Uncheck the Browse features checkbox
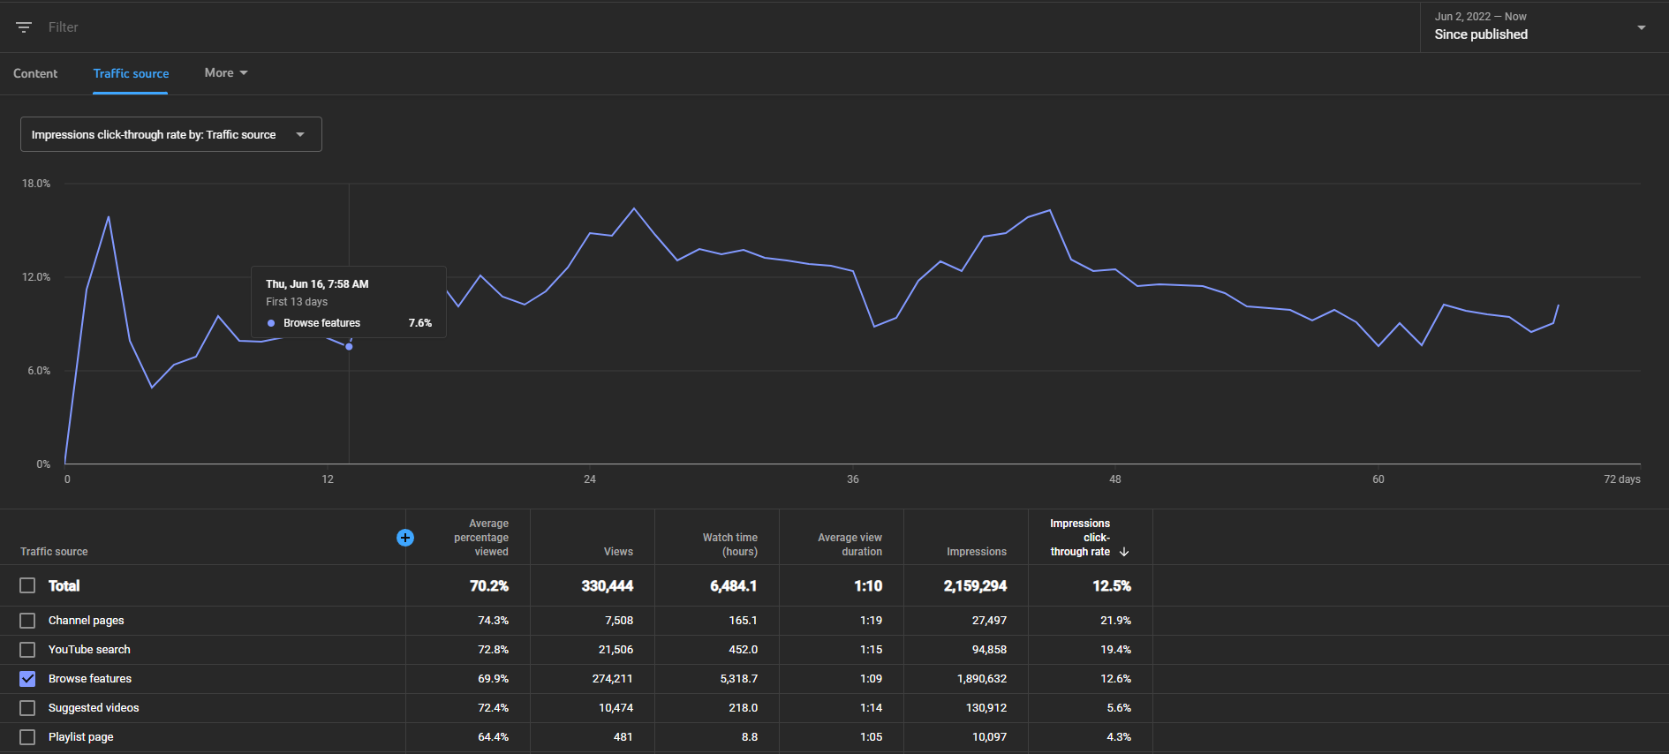Screen dimensions: 1669x754 coord(27,679)
